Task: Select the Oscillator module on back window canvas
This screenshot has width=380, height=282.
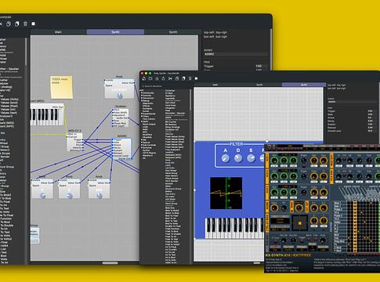Action: [x=121, y=118]
